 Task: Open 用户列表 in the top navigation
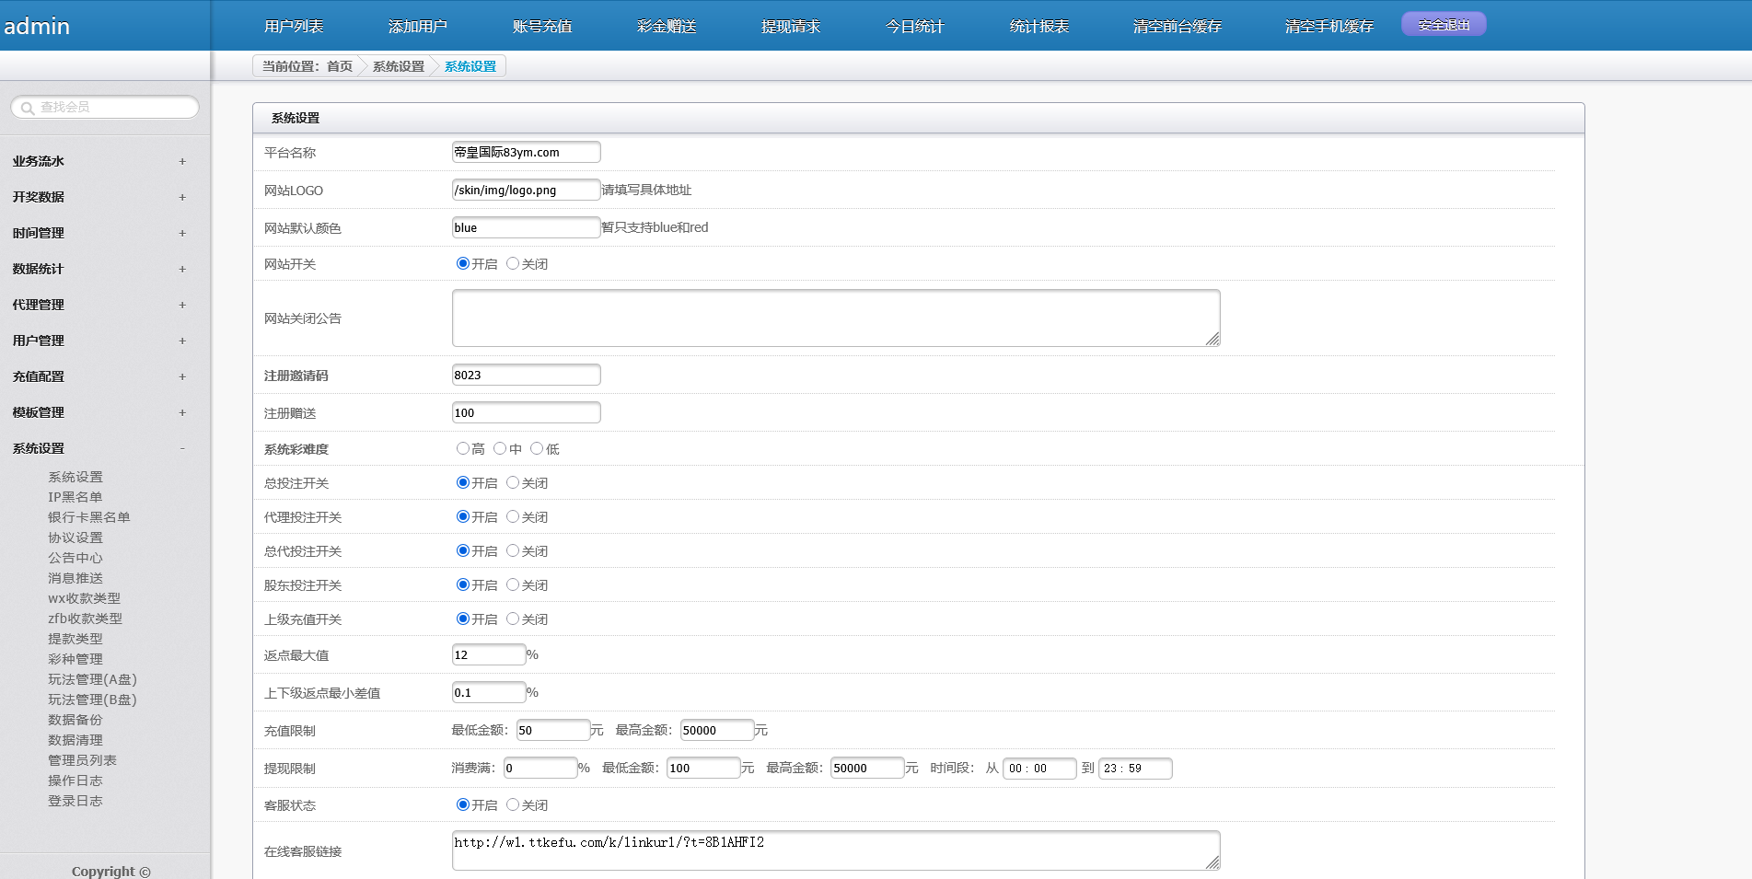294,26
